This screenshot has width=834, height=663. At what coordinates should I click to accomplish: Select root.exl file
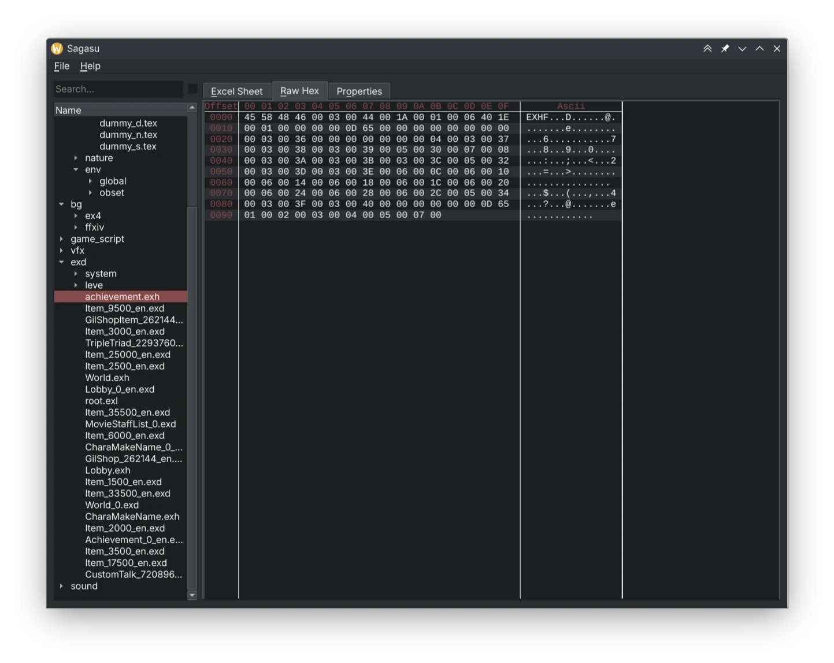pos(101,401)
